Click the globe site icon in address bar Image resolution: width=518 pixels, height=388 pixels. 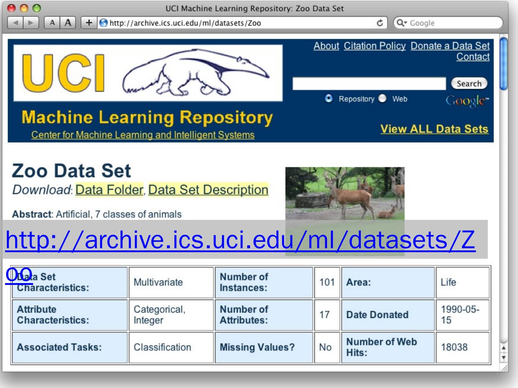point(104,23)
